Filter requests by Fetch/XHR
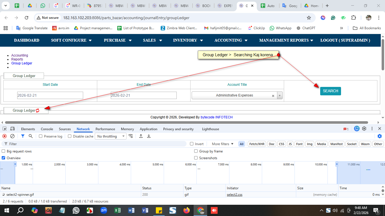 click(257, 144)
